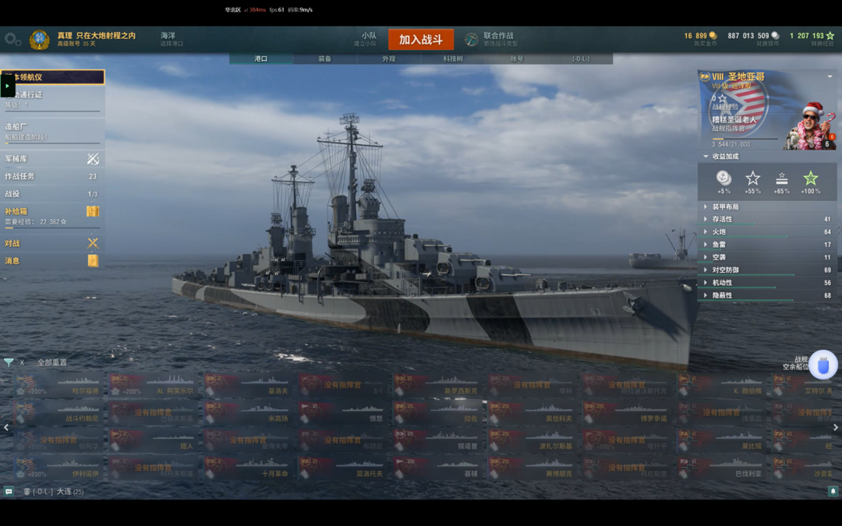
Task: Switch to the 港口 port tab
Action: (261, 58)
